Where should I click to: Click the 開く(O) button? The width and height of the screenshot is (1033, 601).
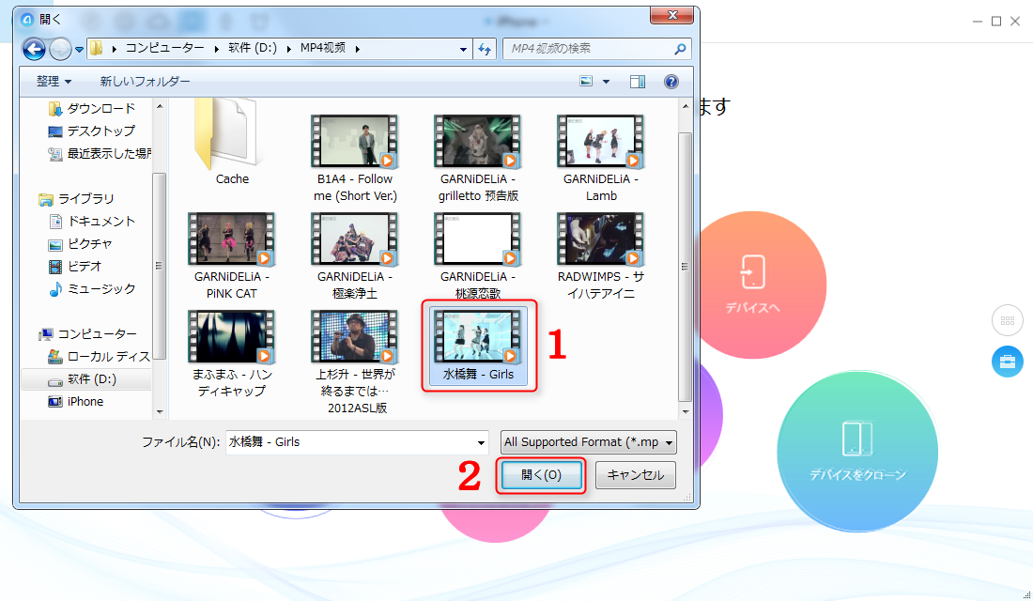coord(541,475)
